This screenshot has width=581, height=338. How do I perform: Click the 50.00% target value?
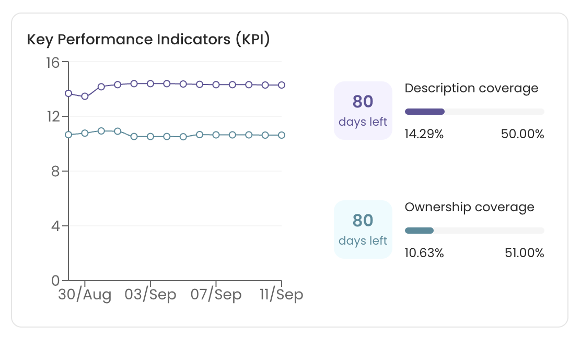point(522,134)
